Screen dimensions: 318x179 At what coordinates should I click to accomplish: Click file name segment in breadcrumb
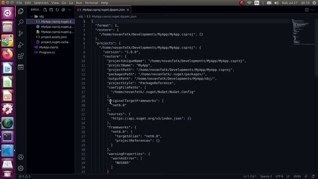(x=114, y=16)
